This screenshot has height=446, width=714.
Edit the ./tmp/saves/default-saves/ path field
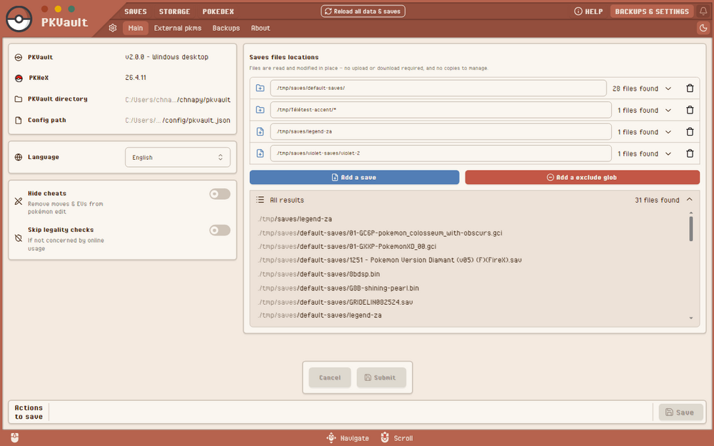pyautogui.click(x=438, y=88)
